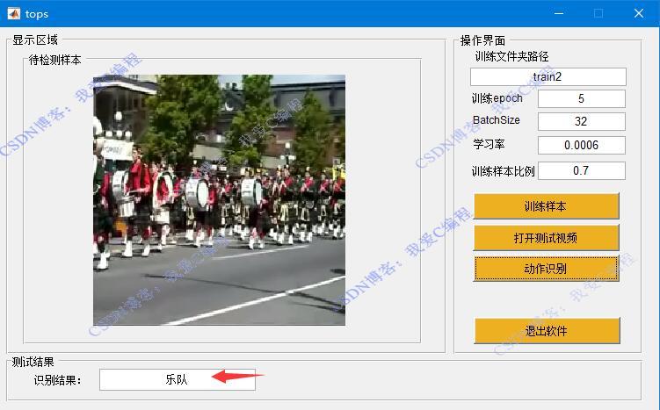Click the 训练epoch label
Viewport: 660px width, 410px height.
click(497, 98)
